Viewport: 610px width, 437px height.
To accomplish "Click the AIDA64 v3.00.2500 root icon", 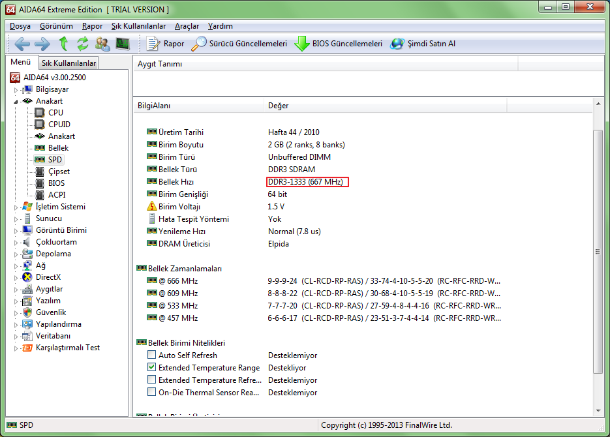I will [15, 78].
